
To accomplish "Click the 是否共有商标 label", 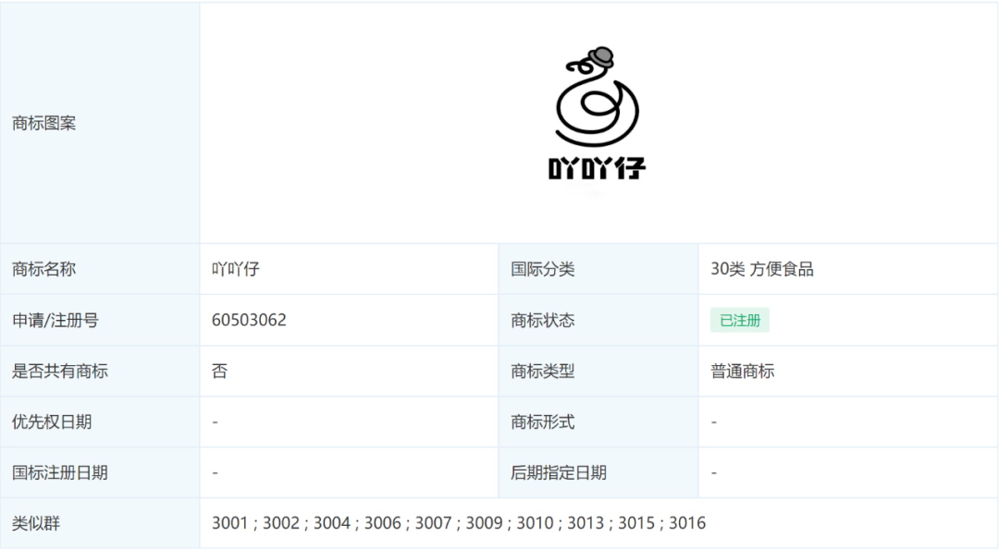I will click(60, 371).
